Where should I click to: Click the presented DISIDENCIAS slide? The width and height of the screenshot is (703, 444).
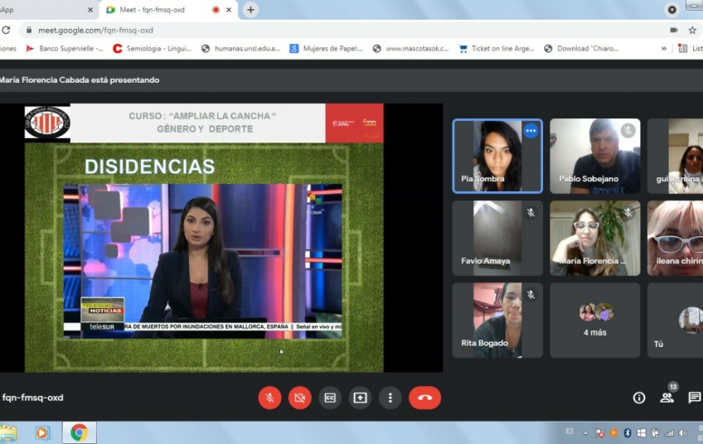(x=204, y=238)
